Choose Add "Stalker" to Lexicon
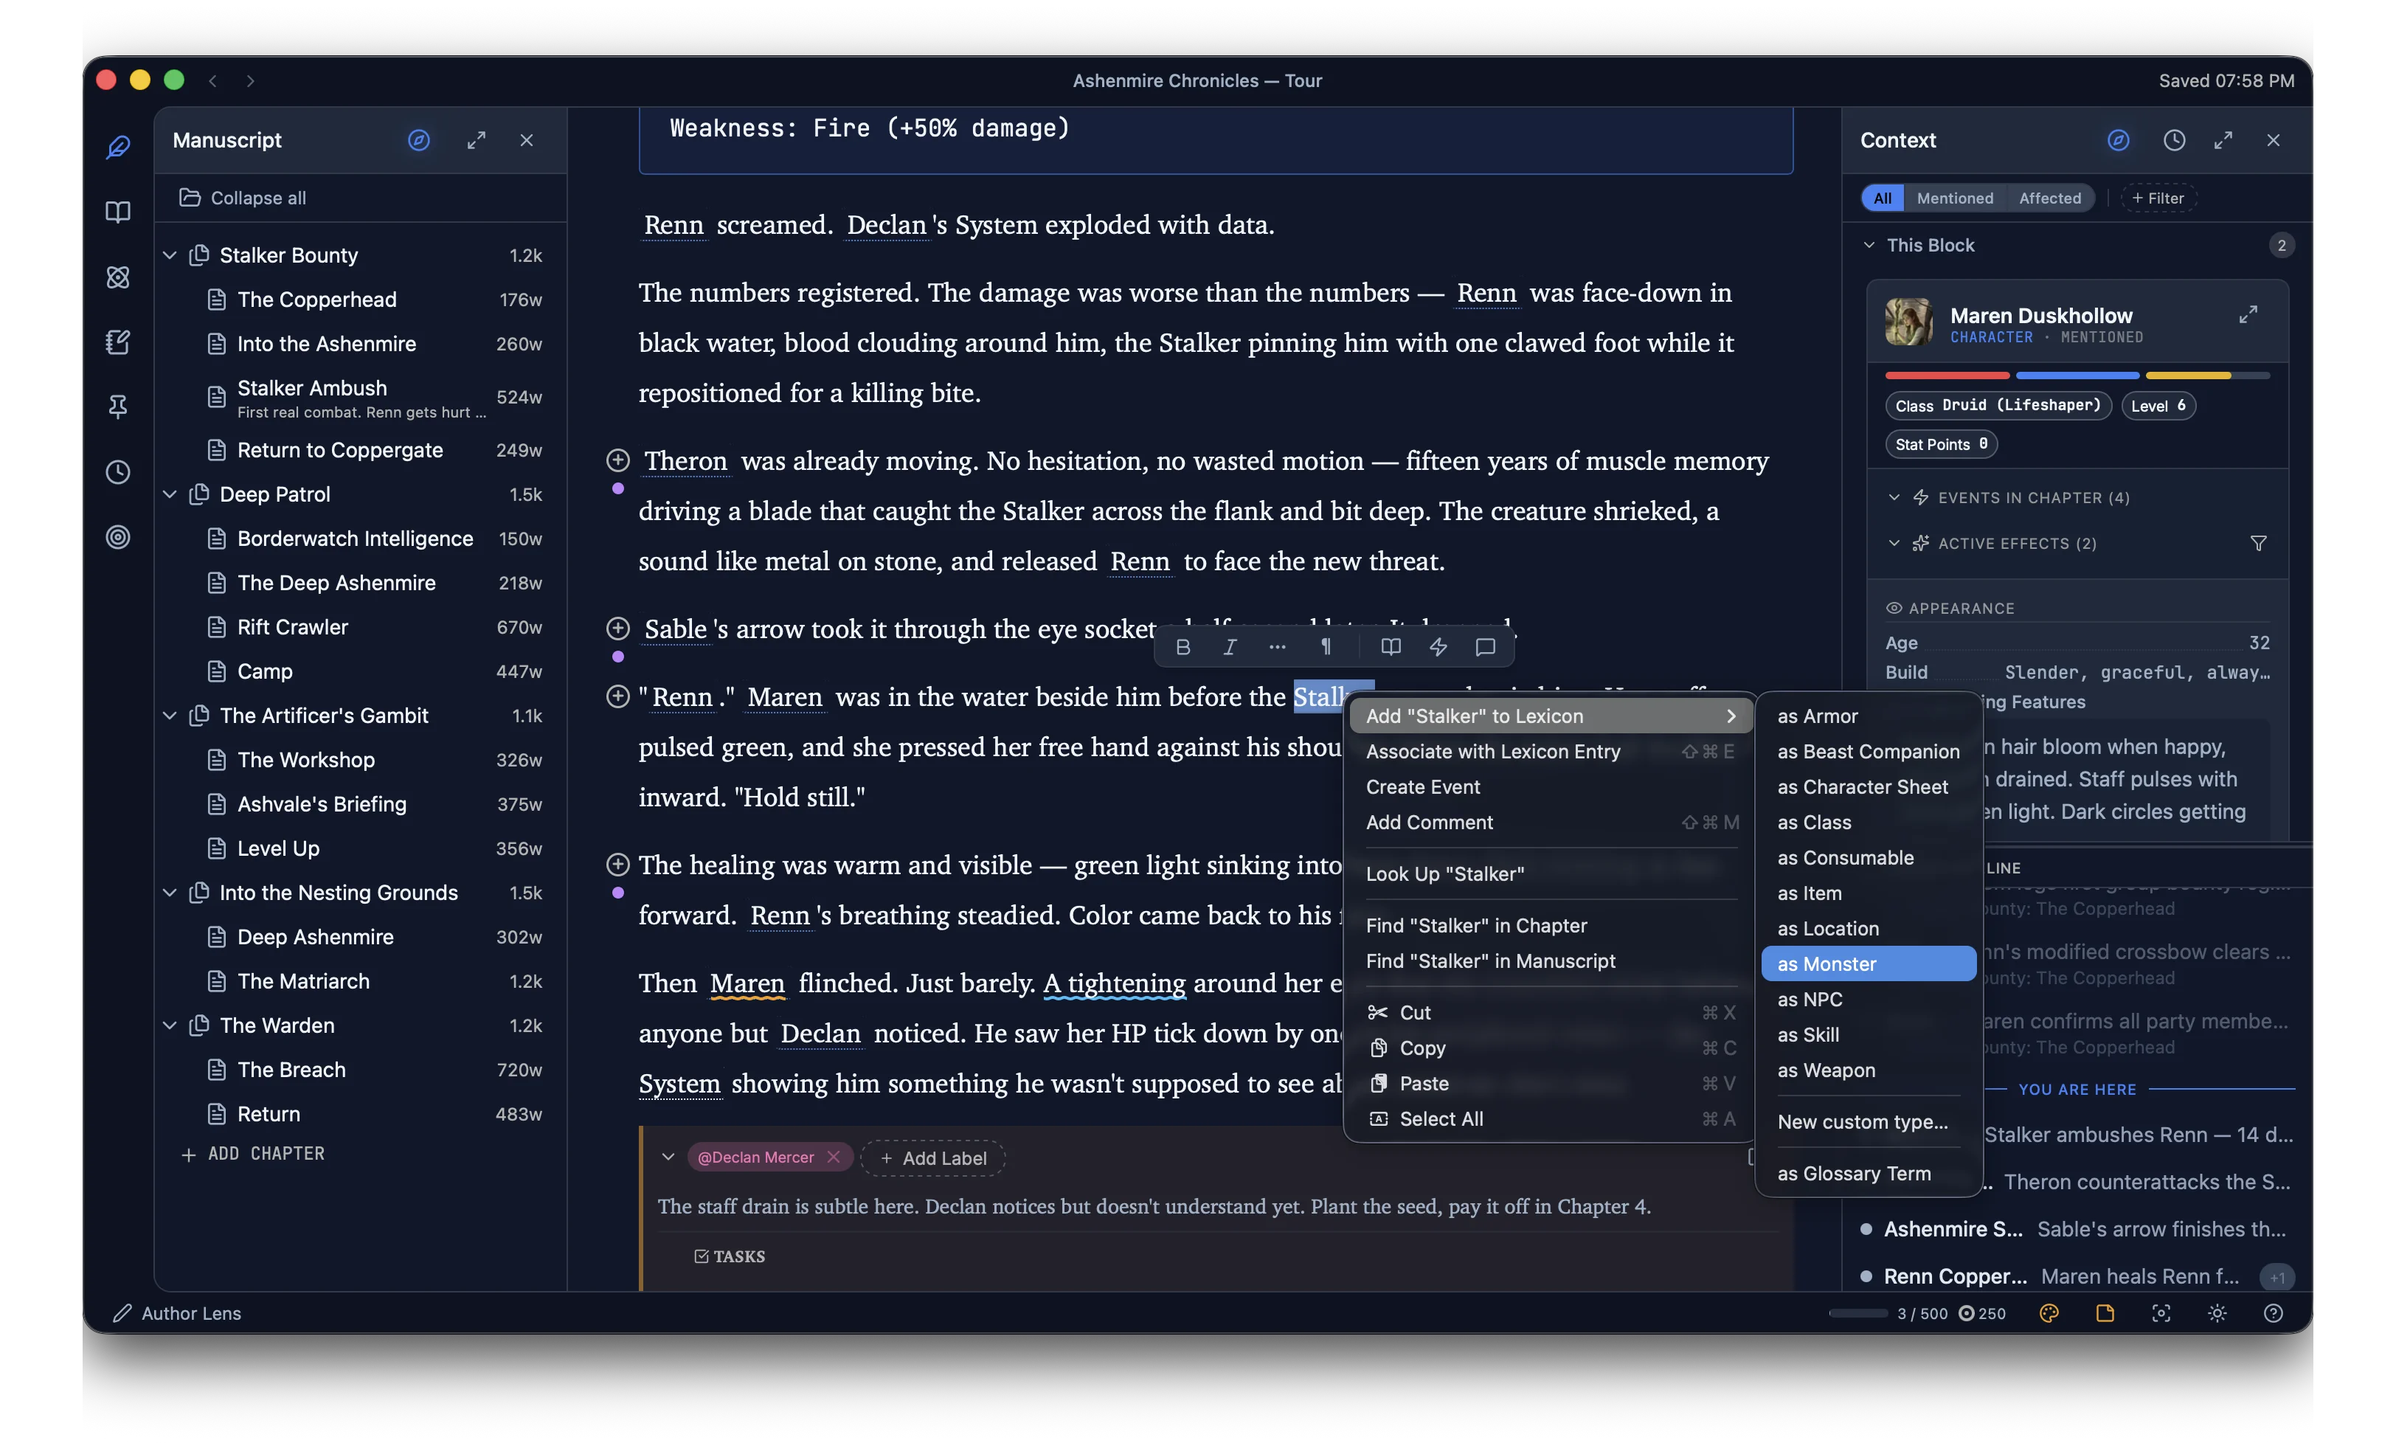This screenshot has height=1443, width=2396. coord(1551,716)
